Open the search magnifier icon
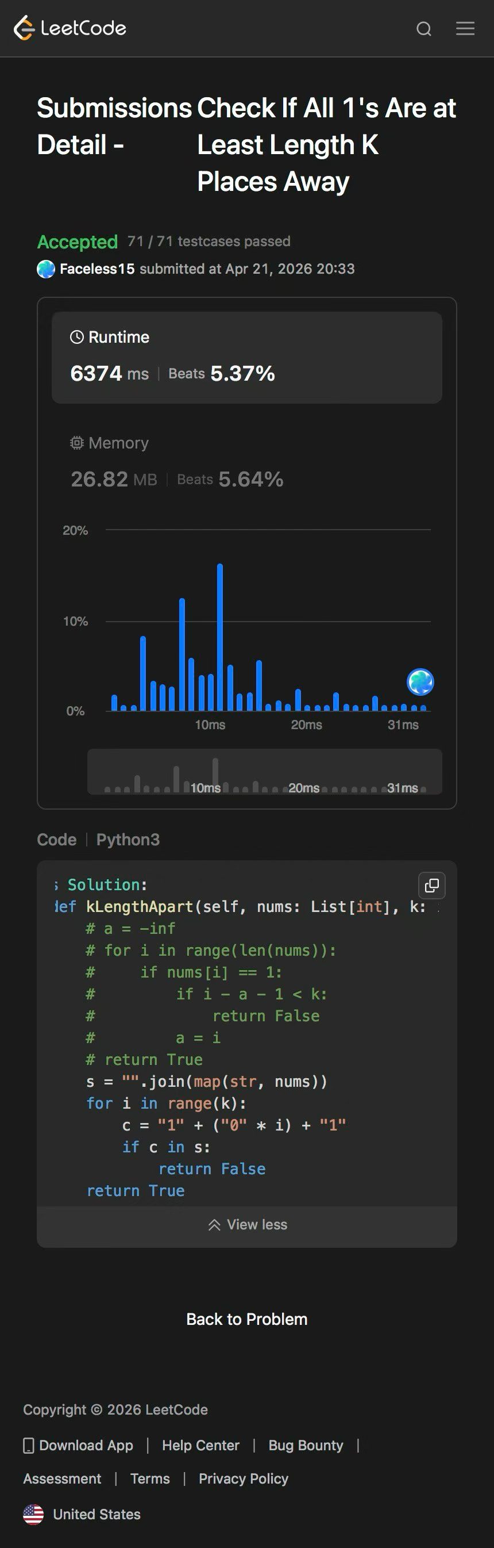The width and height of the screenshot is (494, 1548). 424,29
